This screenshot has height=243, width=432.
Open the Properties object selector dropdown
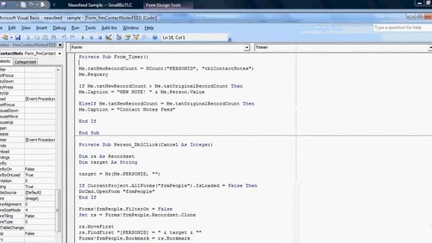60,53
